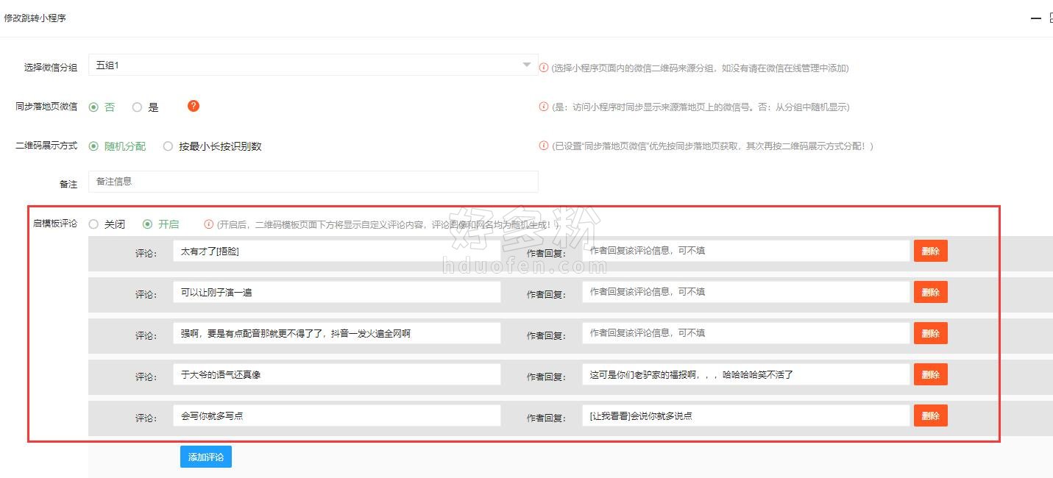Click info icon beside QR code display hint
The height and width of the screenshot is (478, 1053).
tap(544, 146)
